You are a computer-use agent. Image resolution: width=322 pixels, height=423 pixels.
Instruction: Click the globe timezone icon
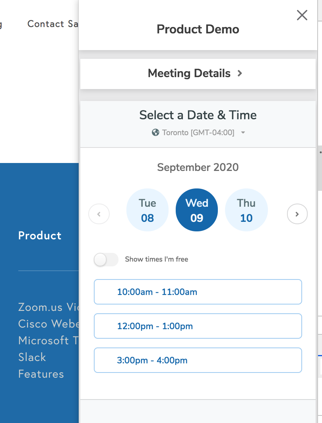[x=155, y=132]
